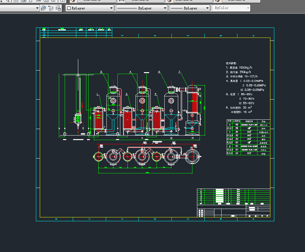Screen dimensions: 305x252
Task: Open the Layer States Manager icon
Action: [x=59, y=8]
